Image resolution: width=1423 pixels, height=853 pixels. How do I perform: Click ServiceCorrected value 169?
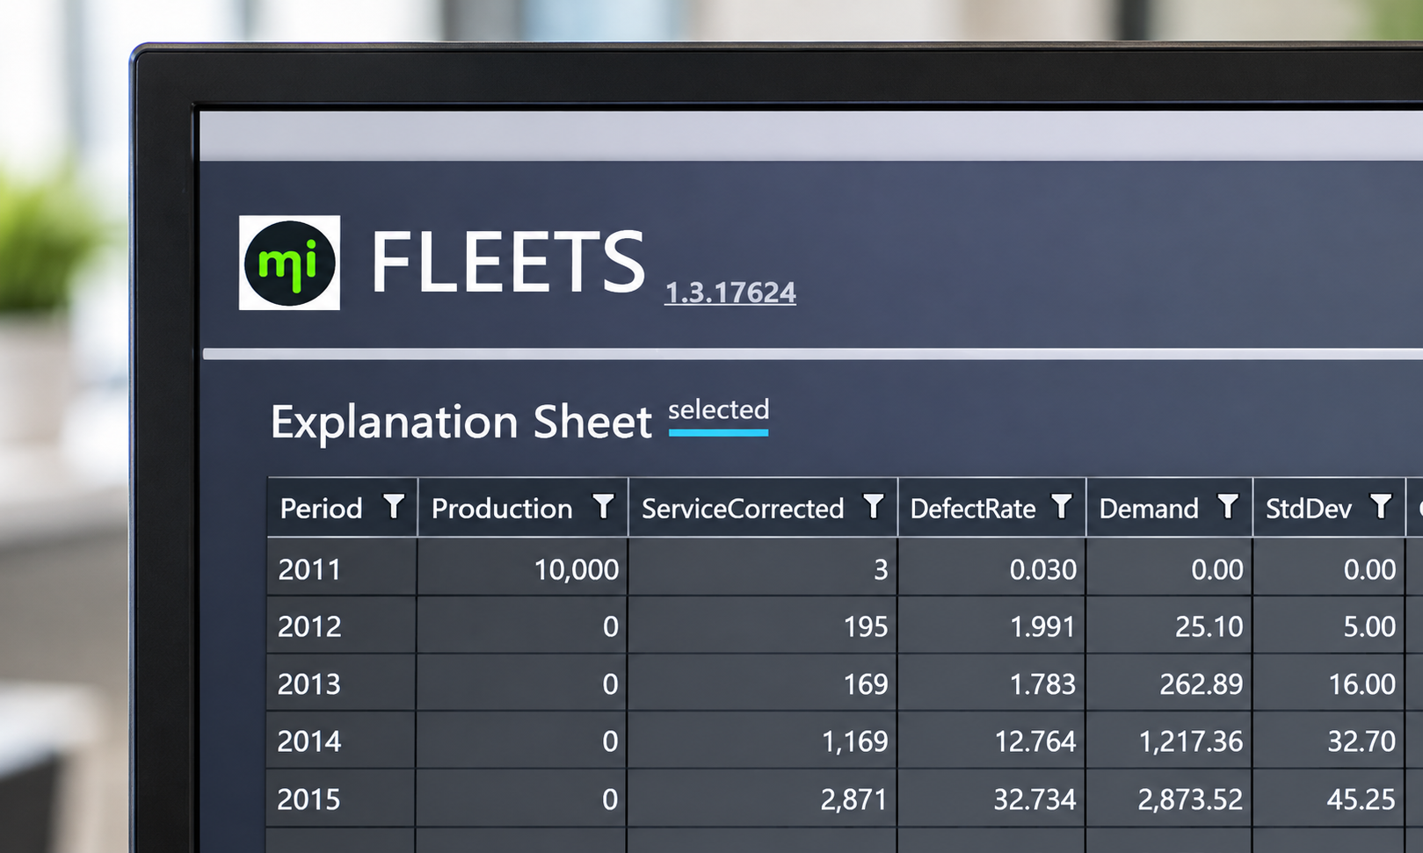866,684
